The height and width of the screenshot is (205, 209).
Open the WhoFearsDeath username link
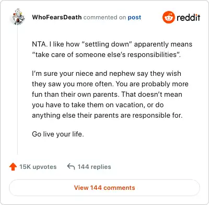point(57,17)
